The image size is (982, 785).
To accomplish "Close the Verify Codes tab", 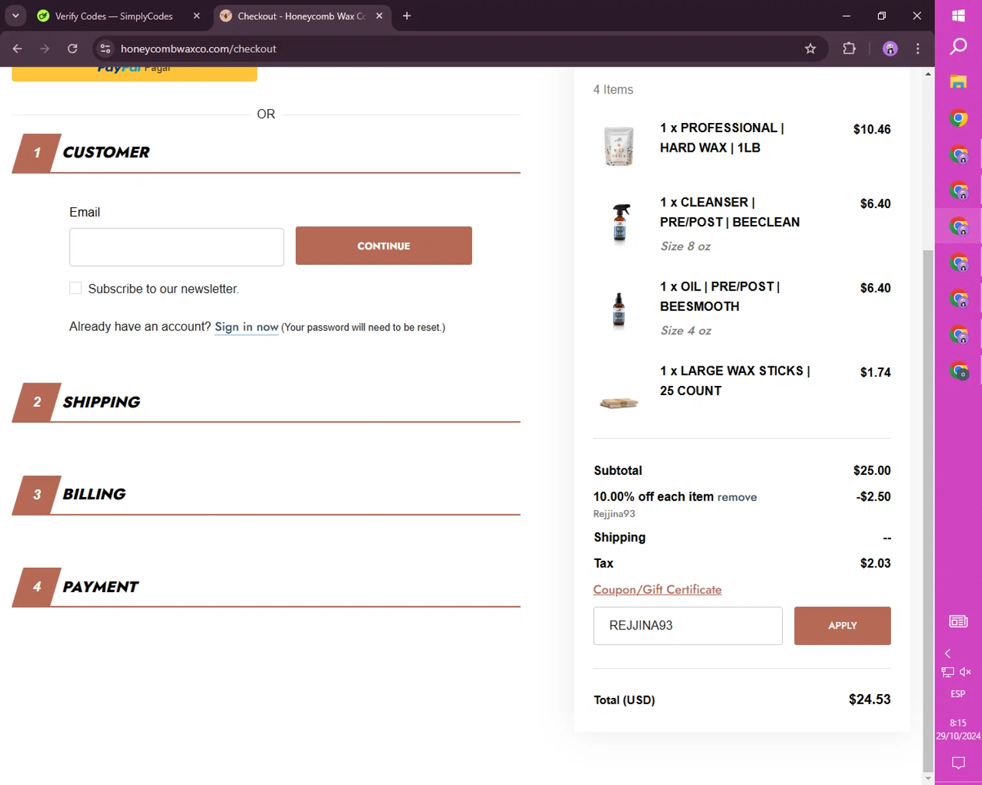I will 196,16.
